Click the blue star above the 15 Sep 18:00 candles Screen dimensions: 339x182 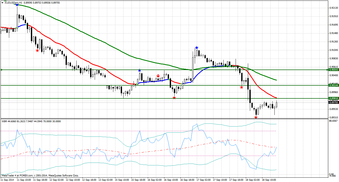pyautogui.click(x=140, y=70)
